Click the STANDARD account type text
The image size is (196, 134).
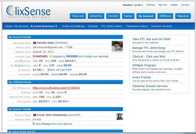(40, 56)
